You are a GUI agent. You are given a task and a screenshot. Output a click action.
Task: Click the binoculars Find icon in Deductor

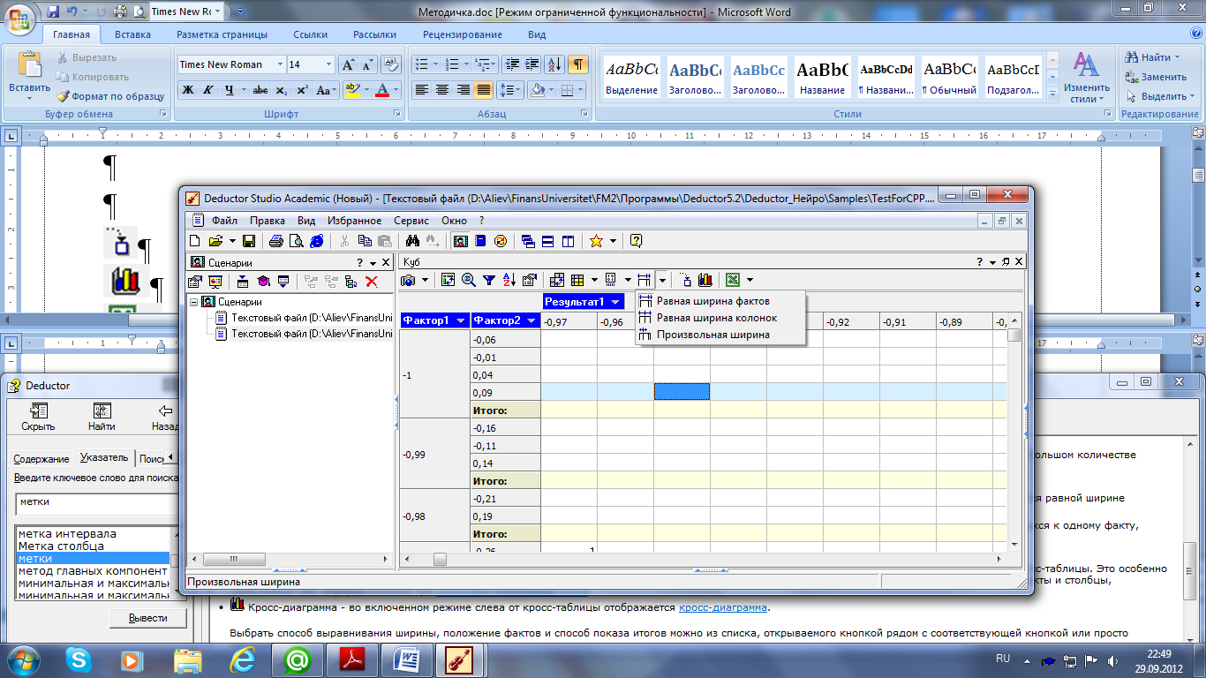tap(411, 241)
